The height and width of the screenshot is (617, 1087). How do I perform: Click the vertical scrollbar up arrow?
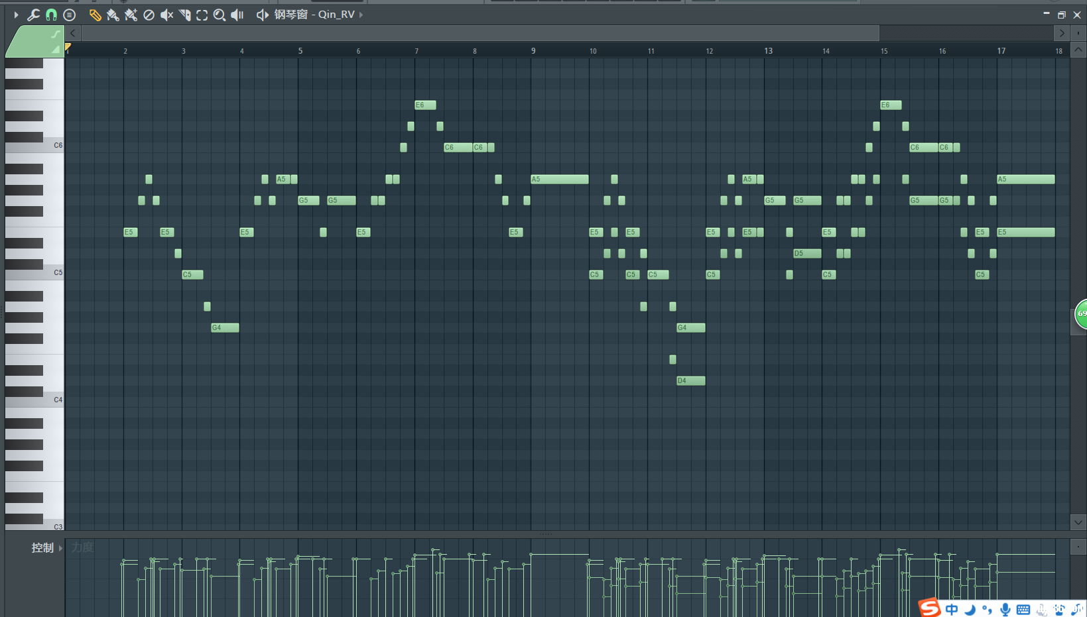[x=1078, y=50]
